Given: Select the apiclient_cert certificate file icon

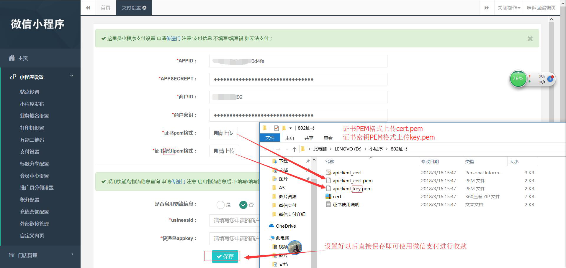Looking at the screenshot, I should point(328,173).
